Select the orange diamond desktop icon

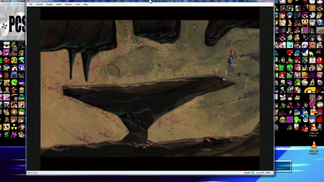(312, 45)
